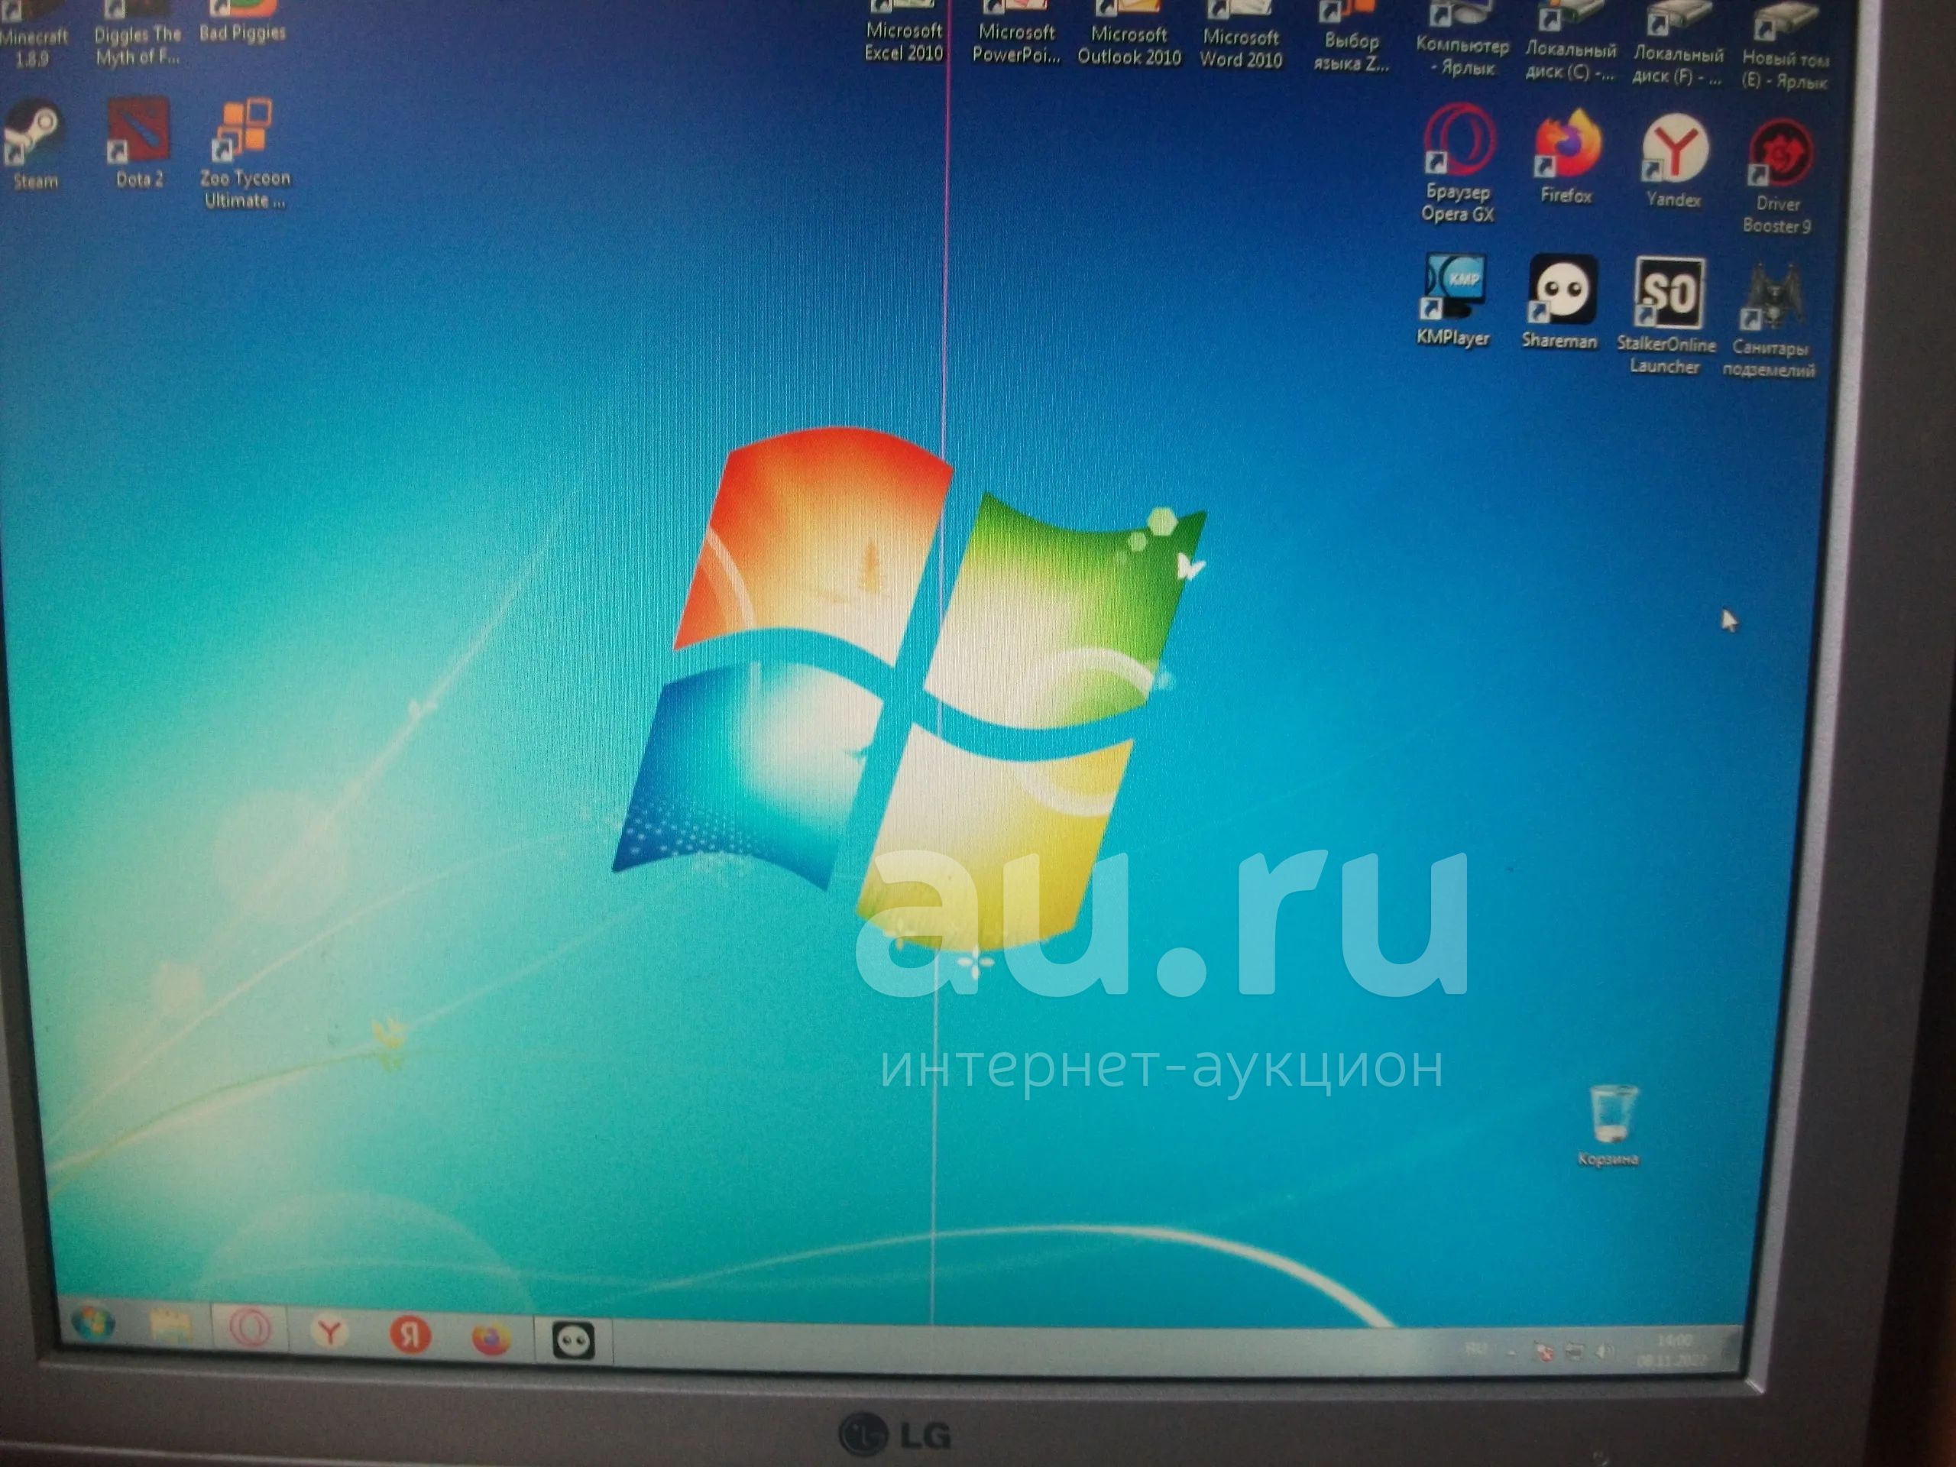This screenshot has height=1467, width=1956.
Task: Open the network tray icon
Action: (1574, 1351)
